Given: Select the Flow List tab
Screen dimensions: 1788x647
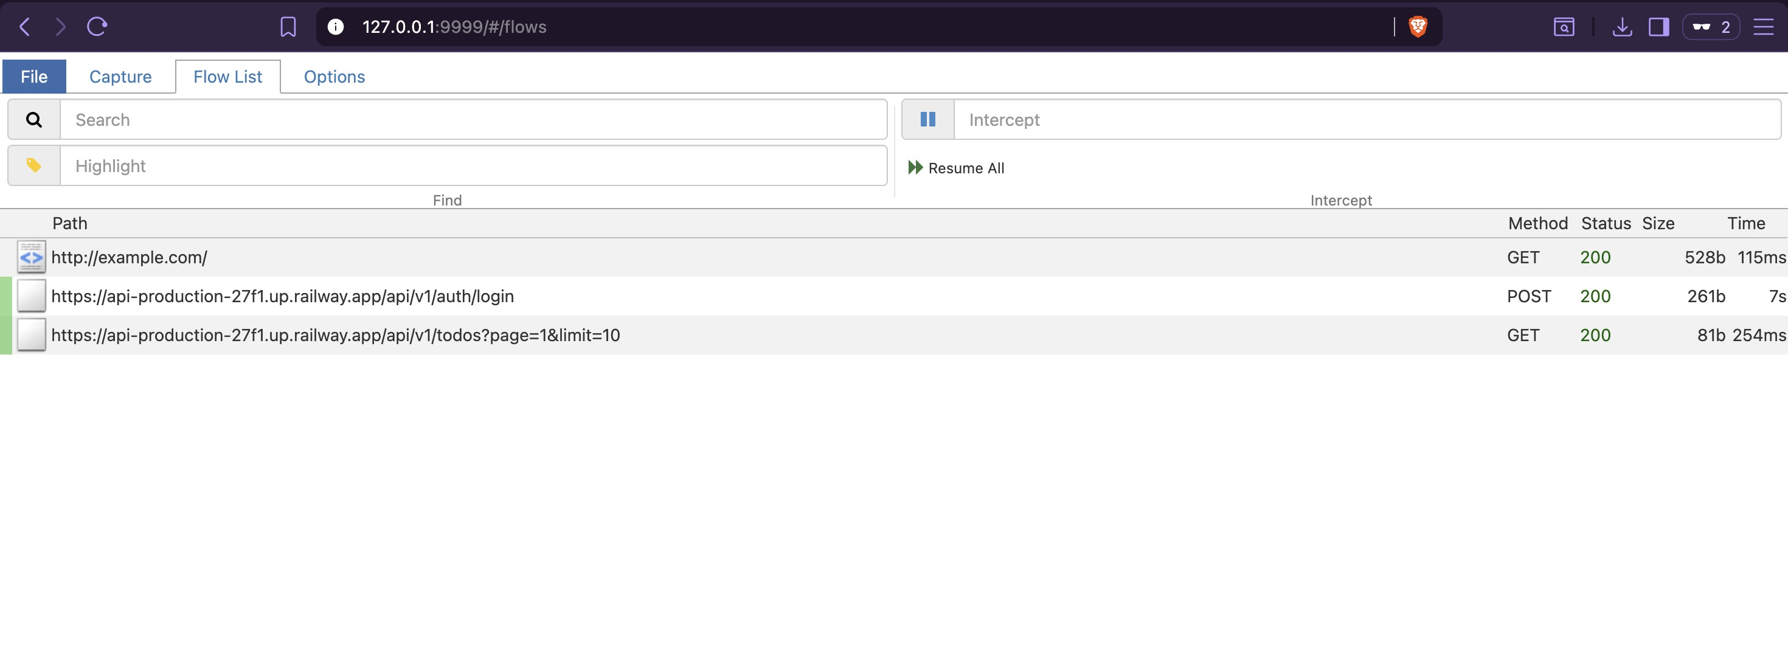Looking at the screenshot, I should [227, 77].
